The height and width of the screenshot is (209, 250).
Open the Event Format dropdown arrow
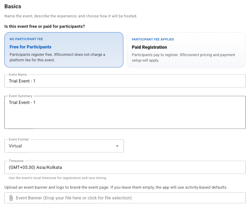coord(117,146)
